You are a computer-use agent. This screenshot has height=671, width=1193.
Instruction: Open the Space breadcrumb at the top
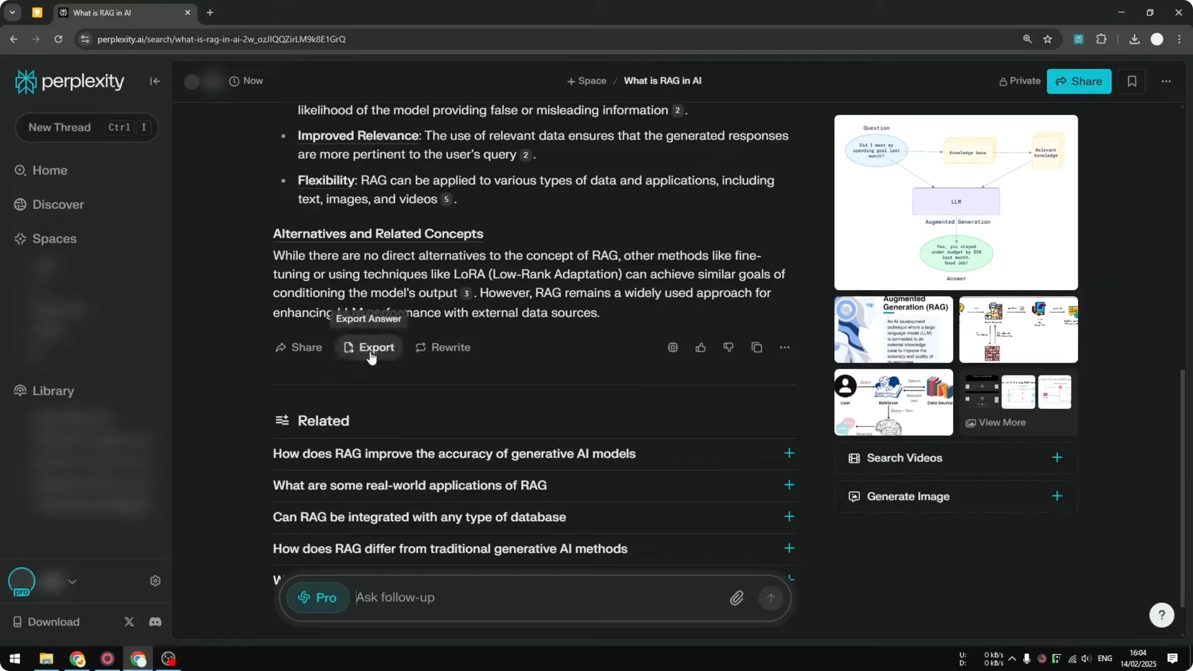pyautogui.click(x=587, y=81)
